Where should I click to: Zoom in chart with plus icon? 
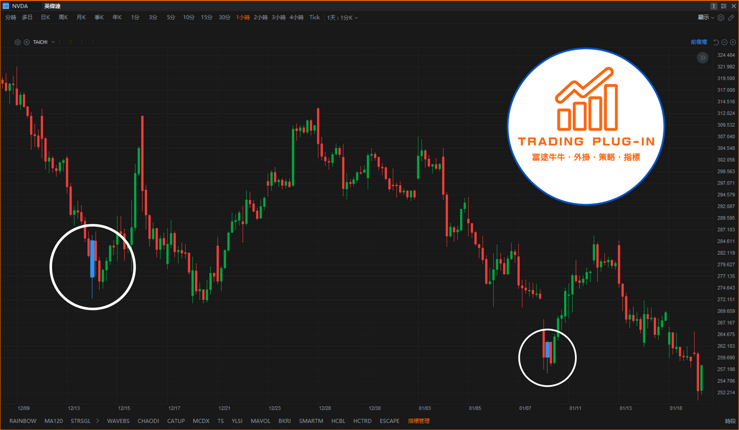(733, 42)
